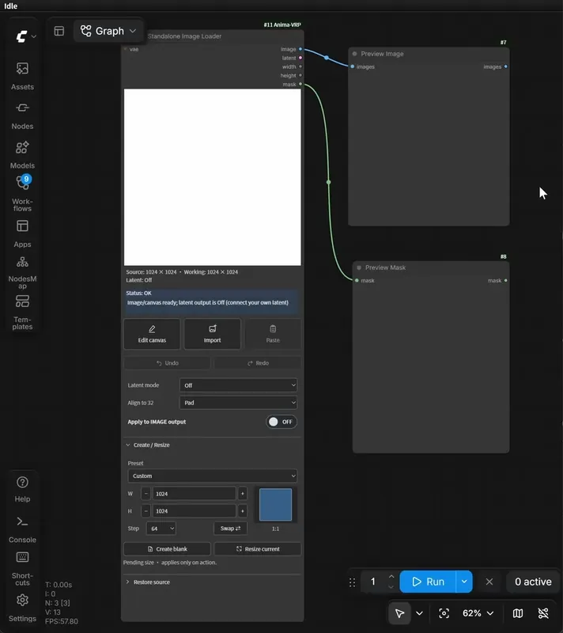Screen dimensions: 563x633
Task: Open the Preset Custom dropdown
Action: tap(212, 476)
